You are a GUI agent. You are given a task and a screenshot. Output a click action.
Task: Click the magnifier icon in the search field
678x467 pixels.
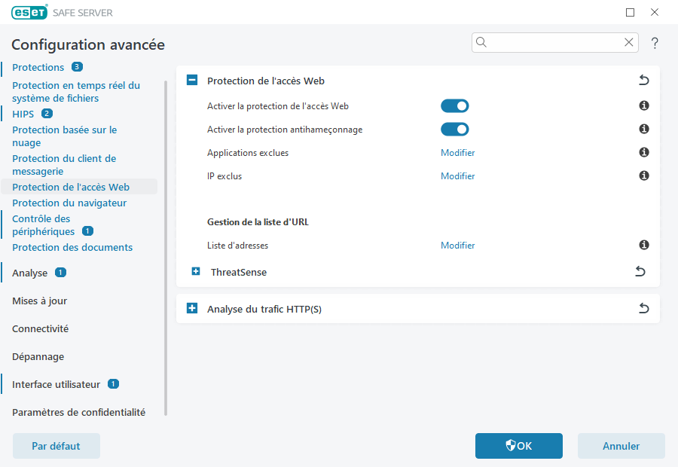[x=481, y=42]
